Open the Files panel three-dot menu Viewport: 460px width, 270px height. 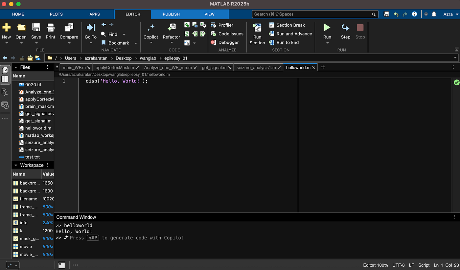[47, 67]
